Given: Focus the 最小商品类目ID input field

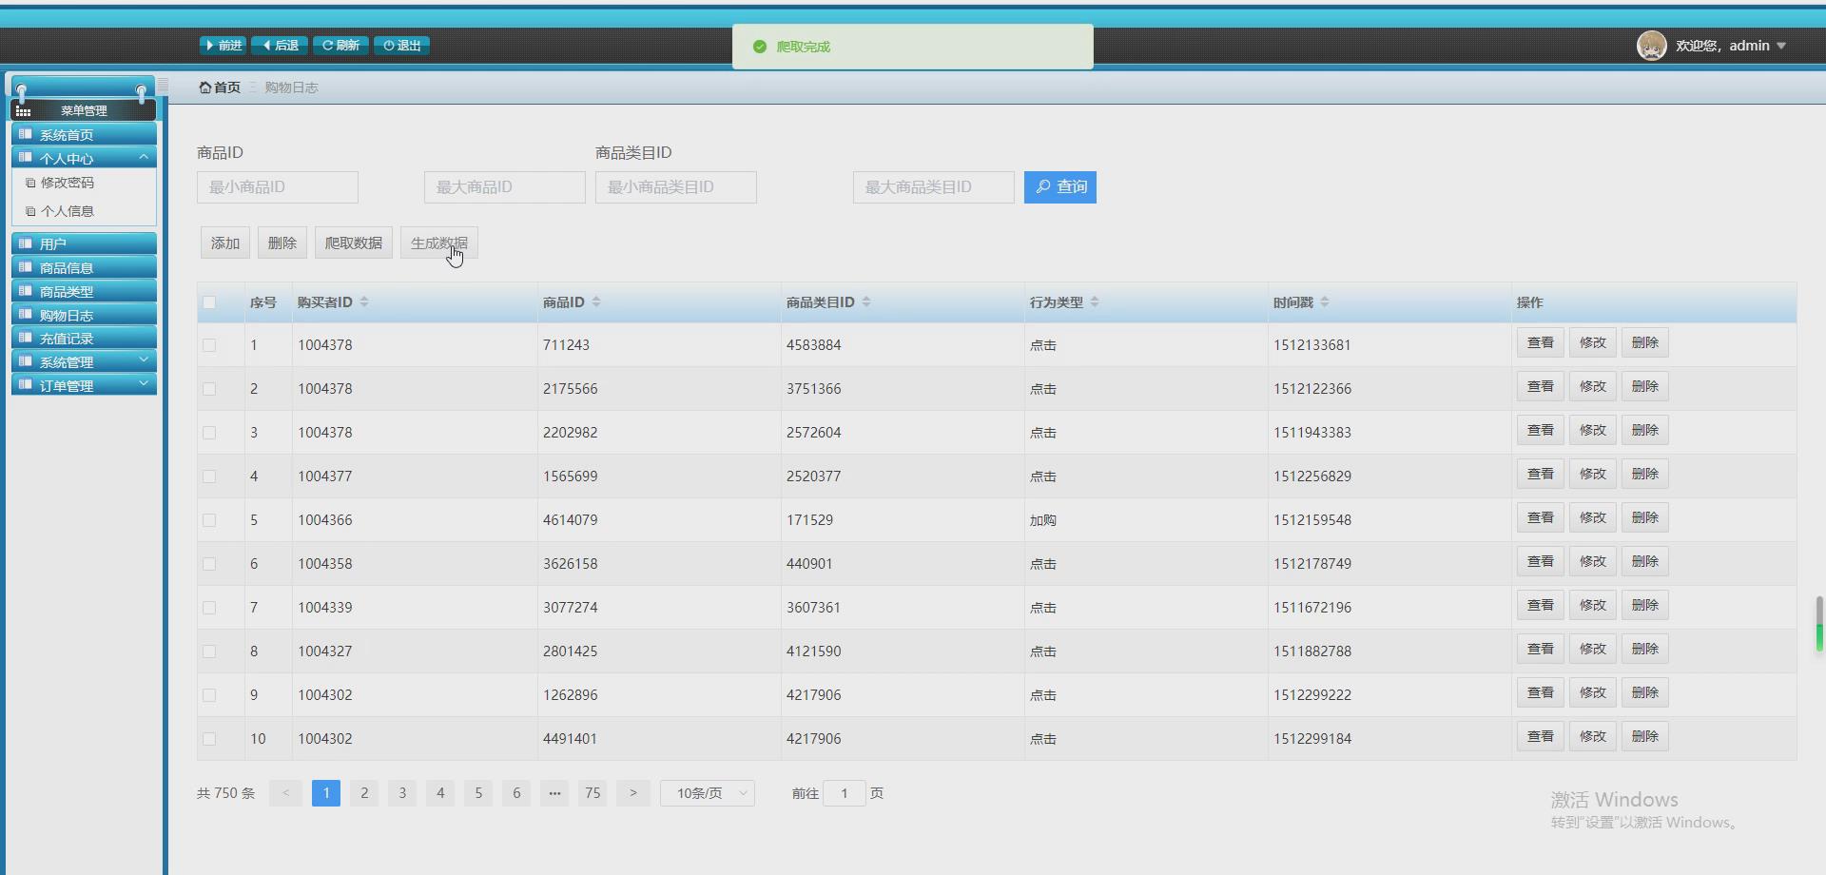Looking at the screenshot, I should pyautogui.click(x=676, y=187).
